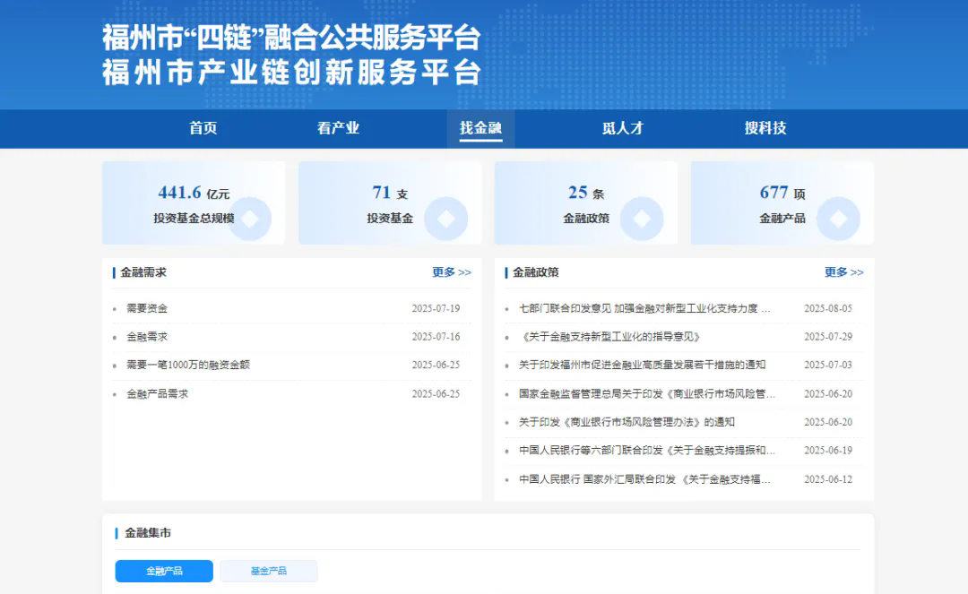
Task: Open the 搜科技 navigation tab
Action: tap(765, 128)
